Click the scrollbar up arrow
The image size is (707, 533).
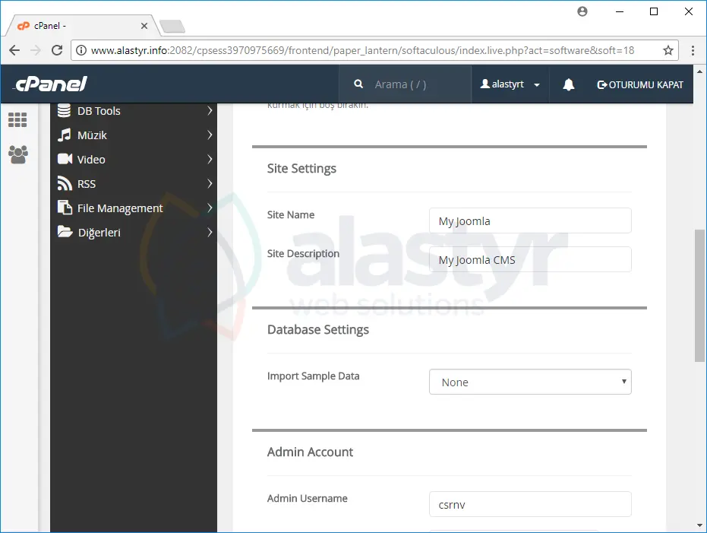click(700, 71)
